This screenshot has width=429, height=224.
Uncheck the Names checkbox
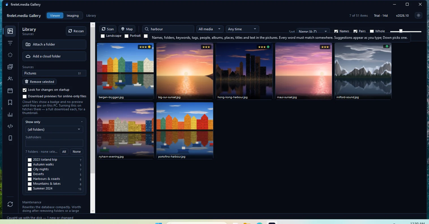(336, 31)
